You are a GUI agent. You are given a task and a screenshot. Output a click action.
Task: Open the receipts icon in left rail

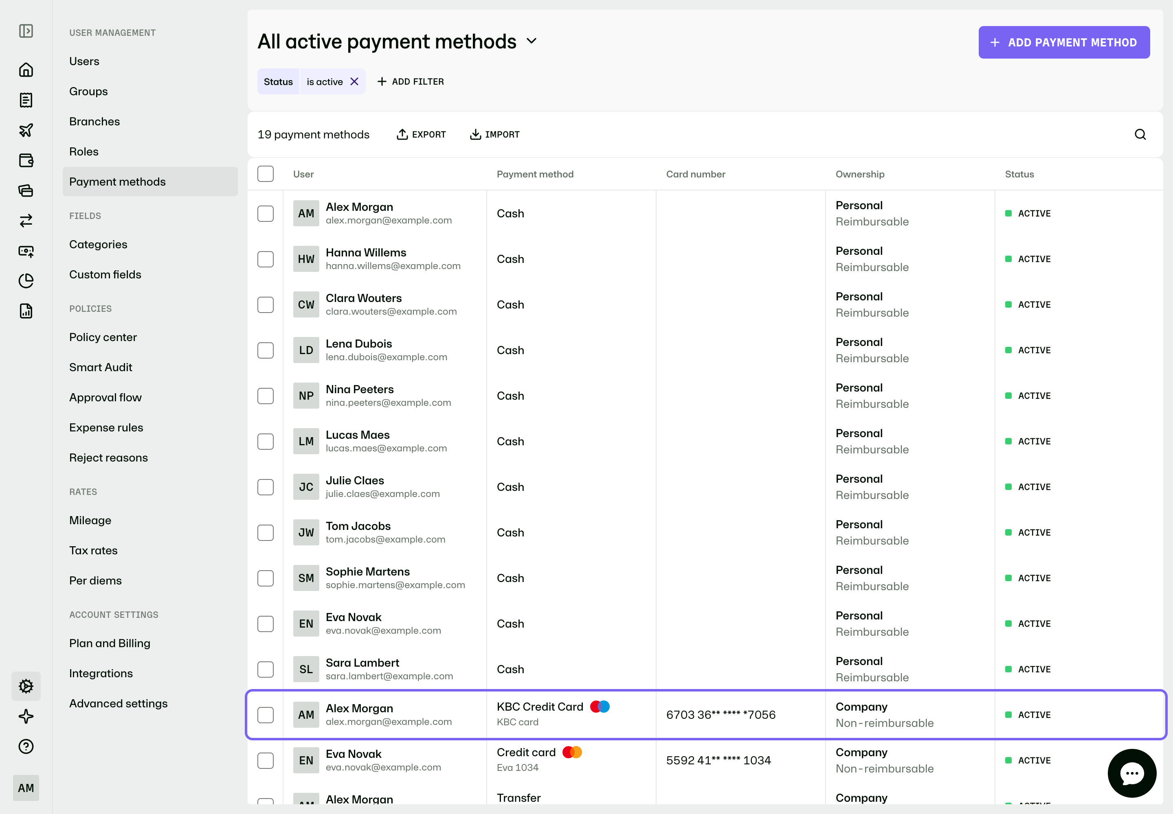26,100
